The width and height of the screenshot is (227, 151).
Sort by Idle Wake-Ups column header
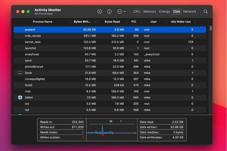tap(181, 22)
